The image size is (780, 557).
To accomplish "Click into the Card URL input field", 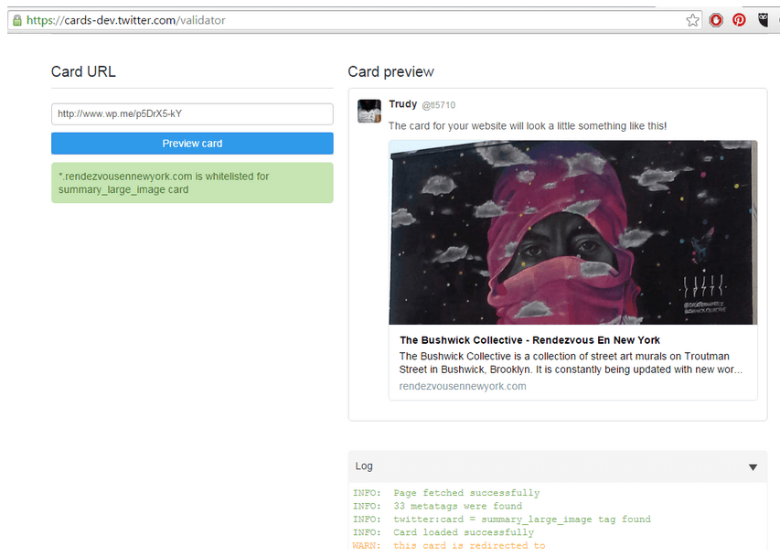I will (192, 114).
